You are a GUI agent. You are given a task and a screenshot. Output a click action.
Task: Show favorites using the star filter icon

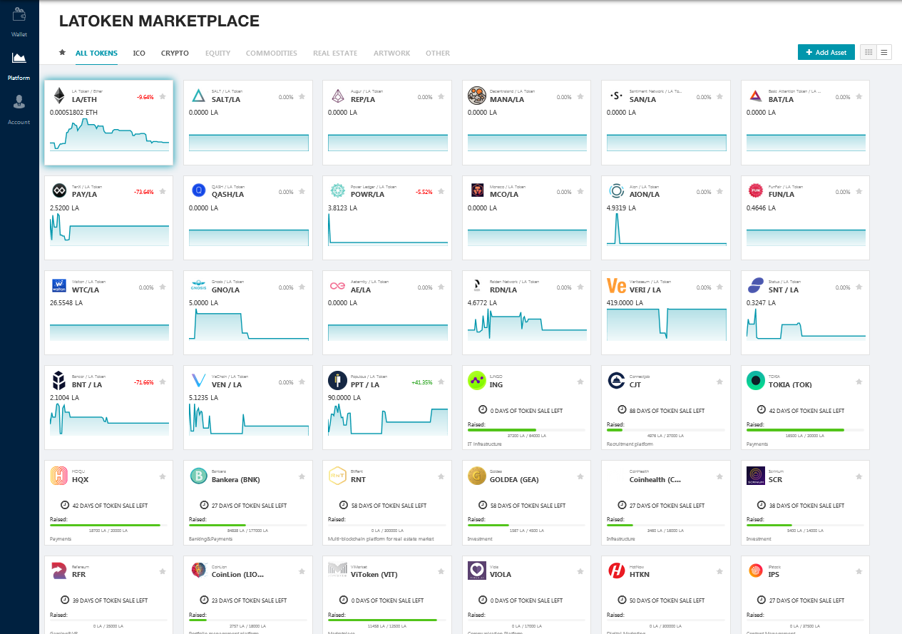tap(62, 53)
